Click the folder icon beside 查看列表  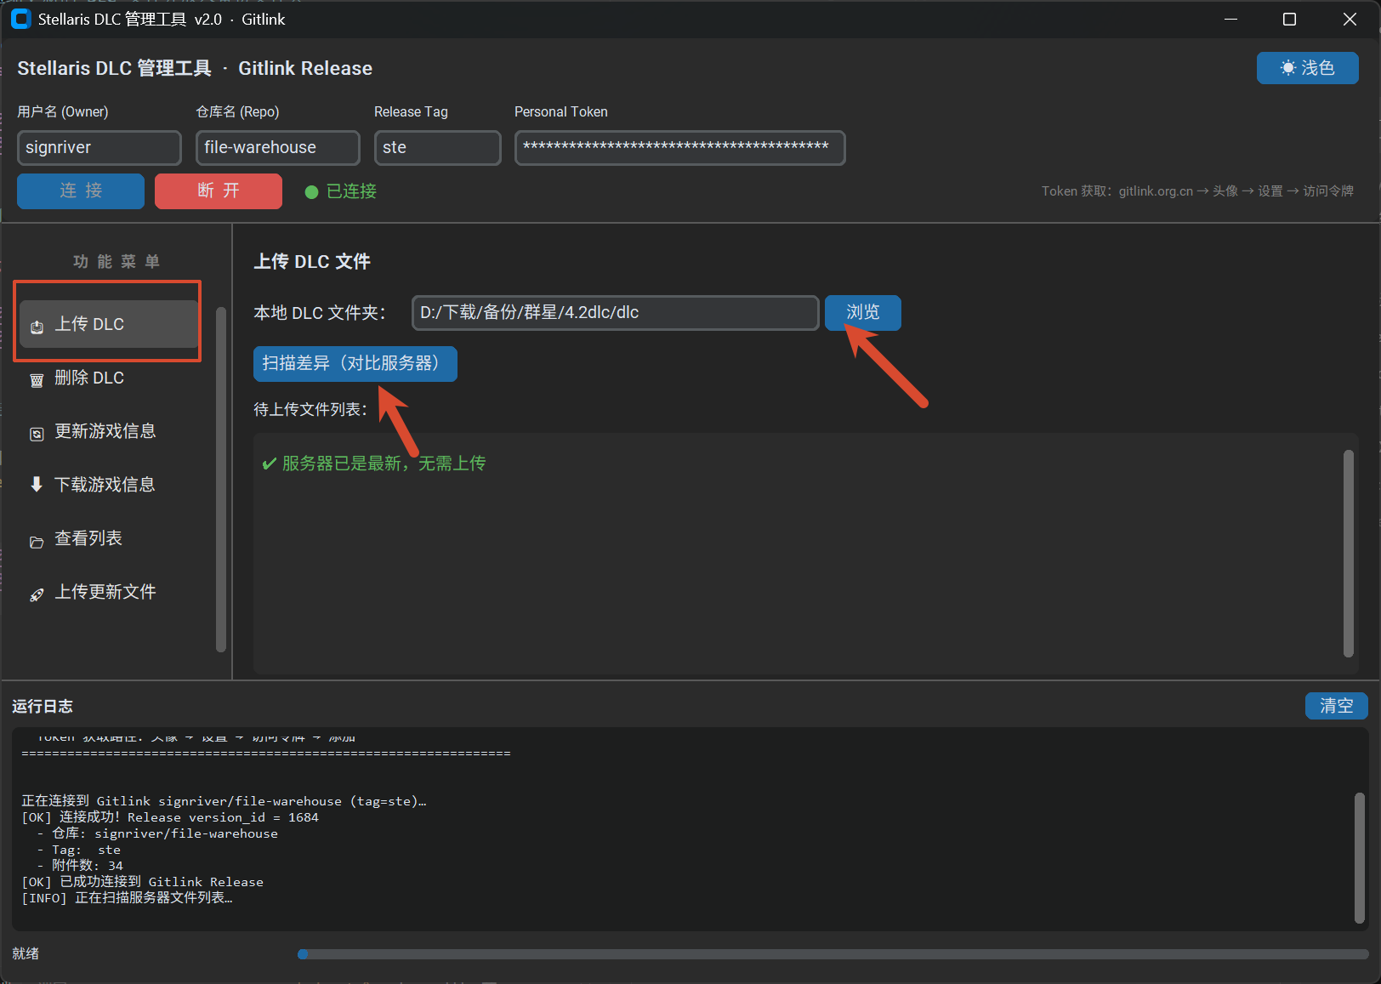click(x=37, y=542)
